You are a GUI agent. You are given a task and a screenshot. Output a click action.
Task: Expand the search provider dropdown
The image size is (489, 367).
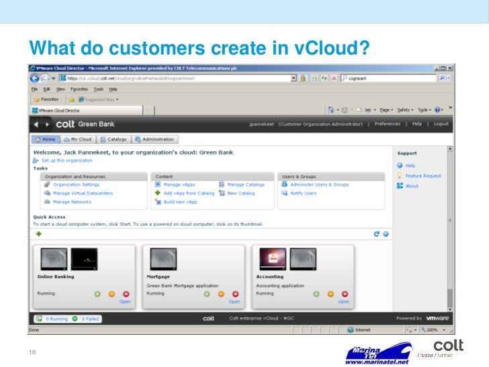(x=449, y=79)
